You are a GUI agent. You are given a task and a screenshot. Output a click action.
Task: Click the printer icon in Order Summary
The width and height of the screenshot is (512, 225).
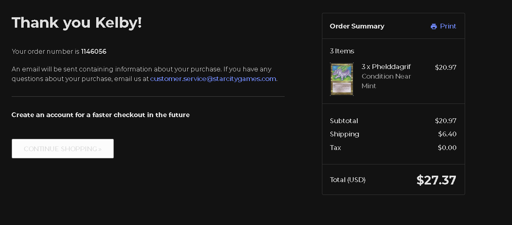pos(433,26)
